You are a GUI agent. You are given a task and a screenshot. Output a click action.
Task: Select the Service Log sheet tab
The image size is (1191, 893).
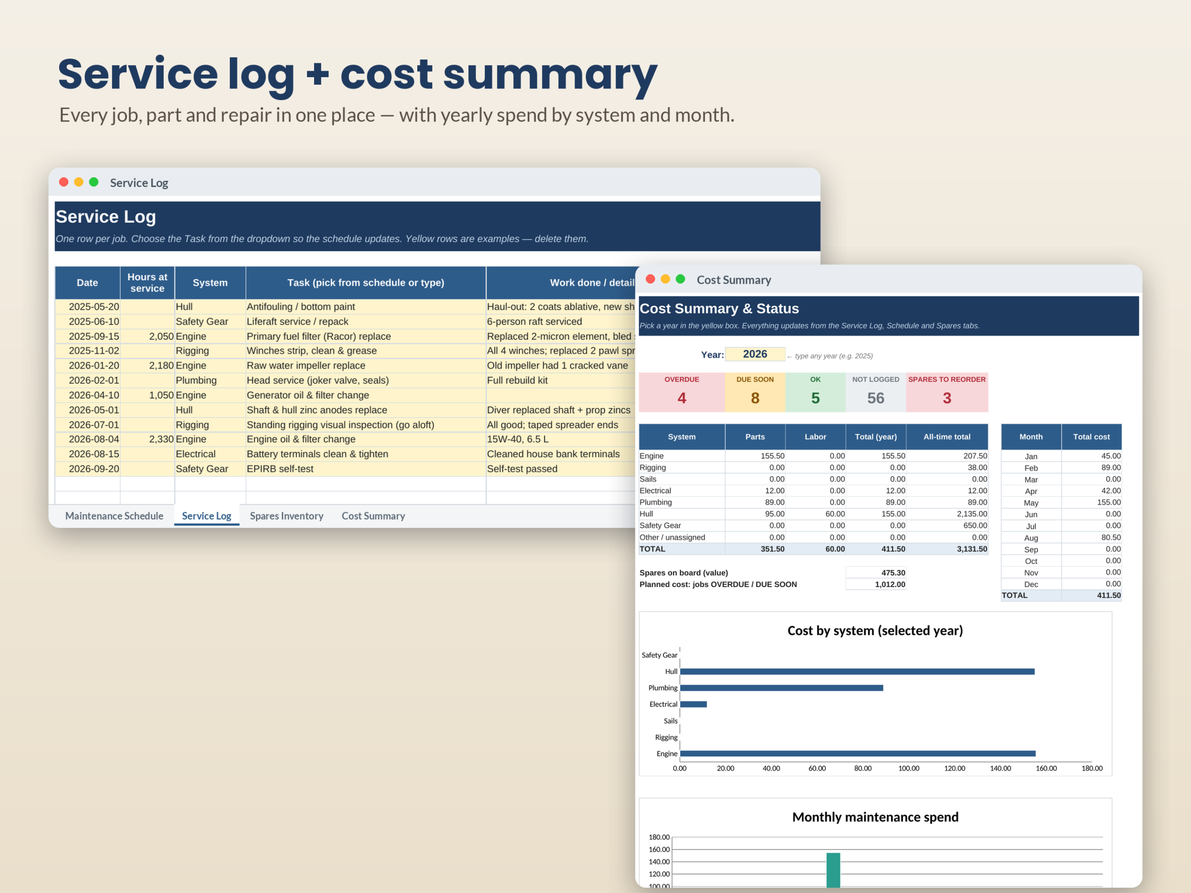[206, 516]
